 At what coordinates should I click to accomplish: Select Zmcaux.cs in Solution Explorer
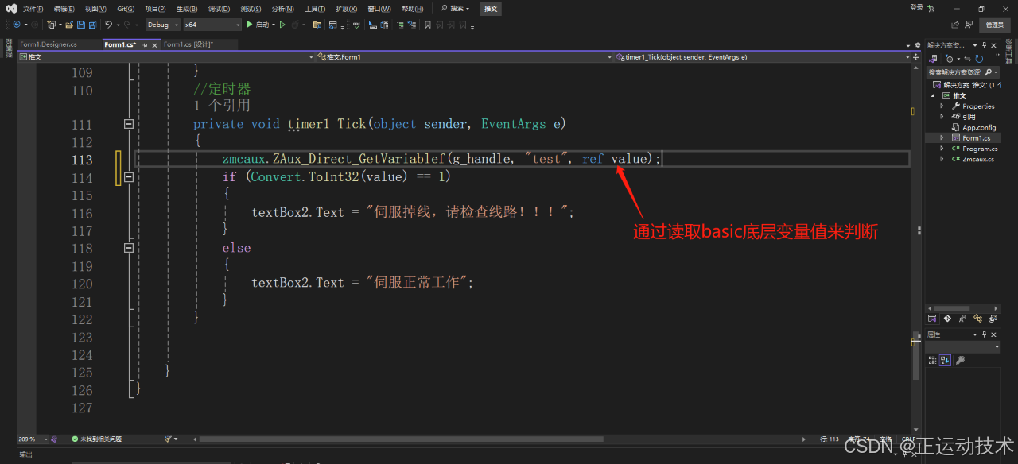pos(978,159)
